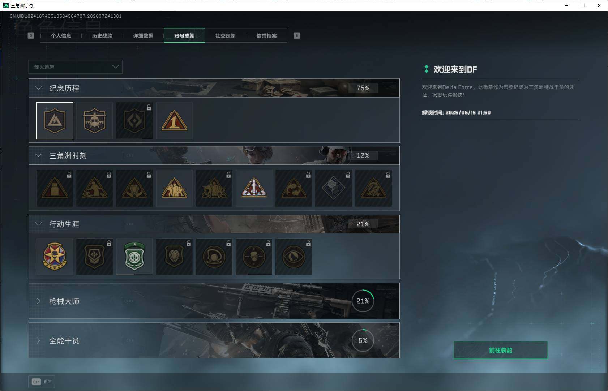The image size is (608, 391).
Task: Open the 烽火地带 mode dropdown
Action: pyautogui.click(x=76, y=67)
